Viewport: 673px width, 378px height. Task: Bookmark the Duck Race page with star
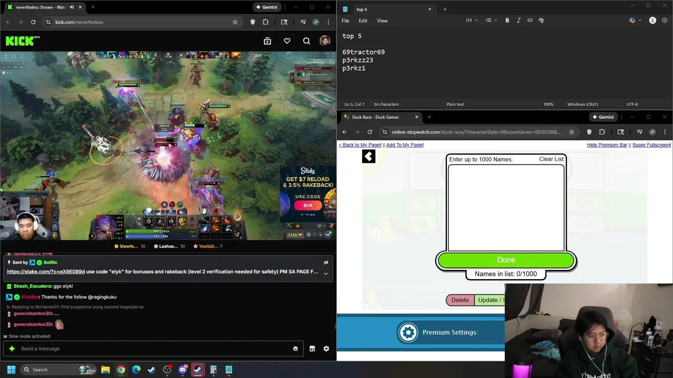572,132
